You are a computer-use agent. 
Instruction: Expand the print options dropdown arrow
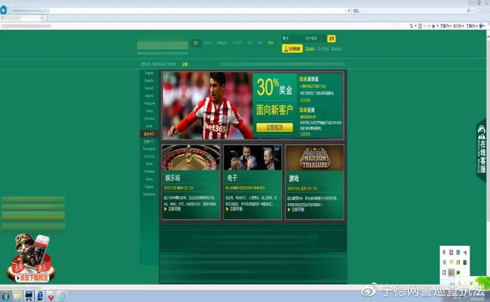(x=437, y=26)
